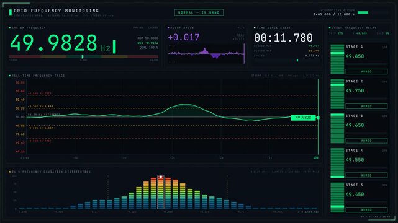Click the NOM 50.0000 nominal line
398x223 pixels.
[148, 38]
